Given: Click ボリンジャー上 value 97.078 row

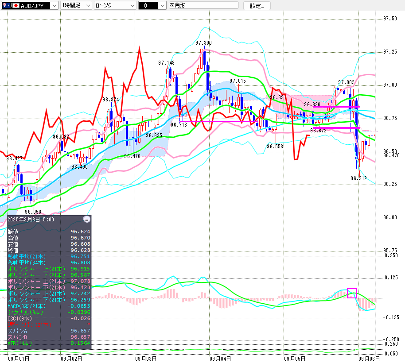Looking at the screenshot, I should (49, 281).
